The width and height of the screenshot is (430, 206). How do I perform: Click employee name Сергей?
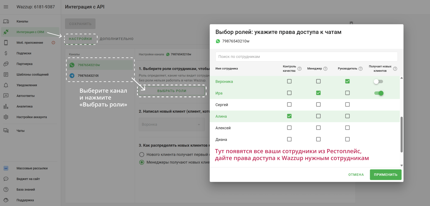coord(222,105)
